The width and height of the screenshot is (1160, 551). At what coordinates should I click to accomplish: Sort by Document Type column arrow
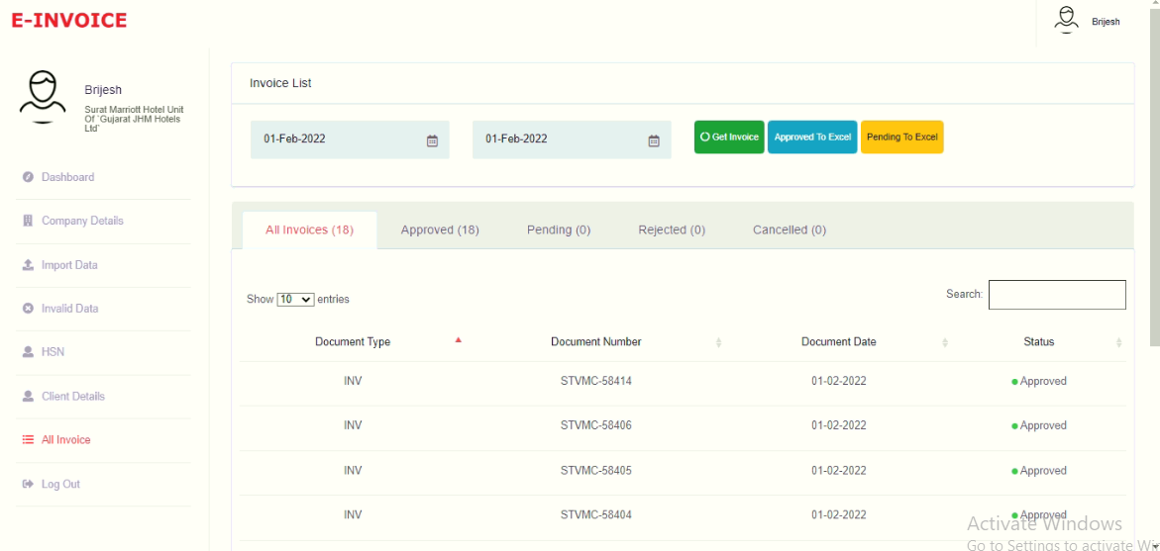tap(458, 340)
